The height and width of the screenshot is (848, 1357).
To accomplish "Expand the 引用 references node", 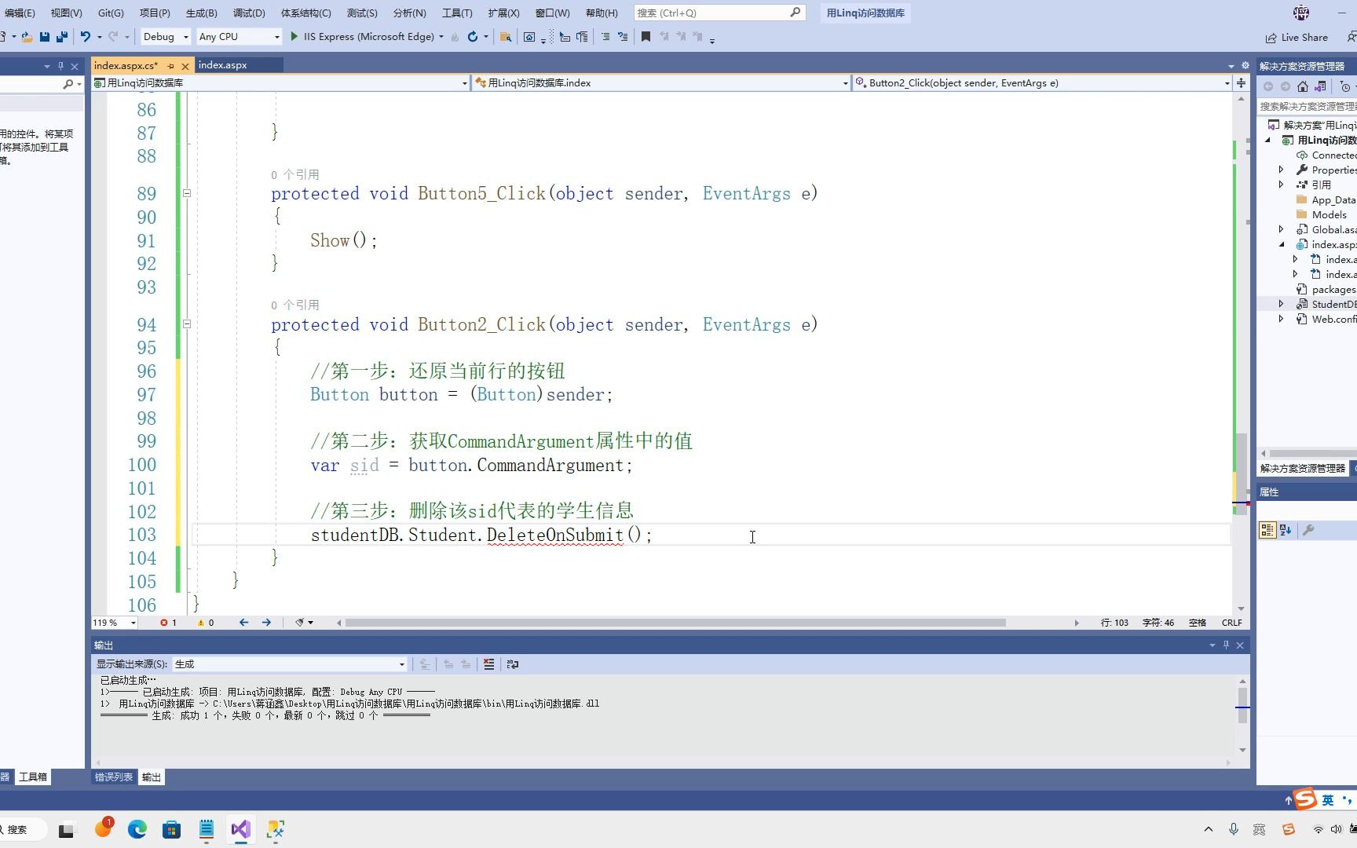I will [1282, 185].
